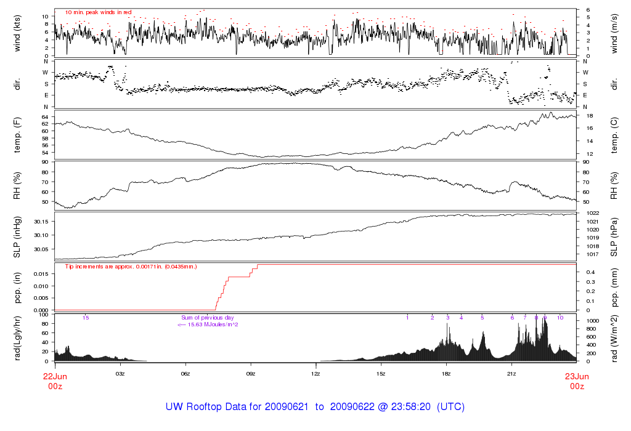This screenshot has width=631, height=431.
Task: Click the '64' Fahrenheit tick label
Action: click(x=46, y=117)
